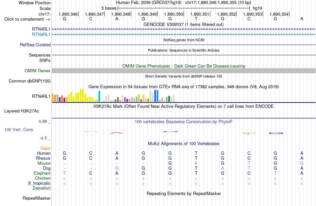Screen dimensions: 316x206
Task: Click the Sequences label of the Publications track
Action: 40,55
